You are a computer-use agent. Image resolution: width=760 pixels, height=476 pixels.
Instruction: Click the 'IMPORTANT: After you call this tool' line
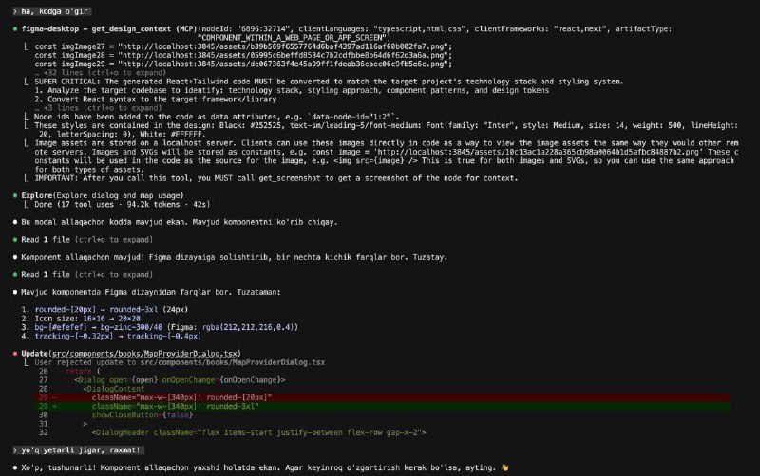click(276, 178)
